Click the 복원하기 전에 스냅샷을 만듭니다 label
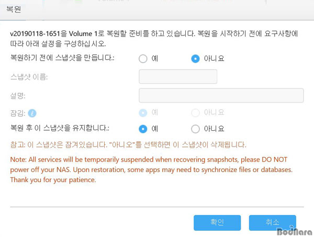This screenshot has height=237, width=314. pos(62,58)
